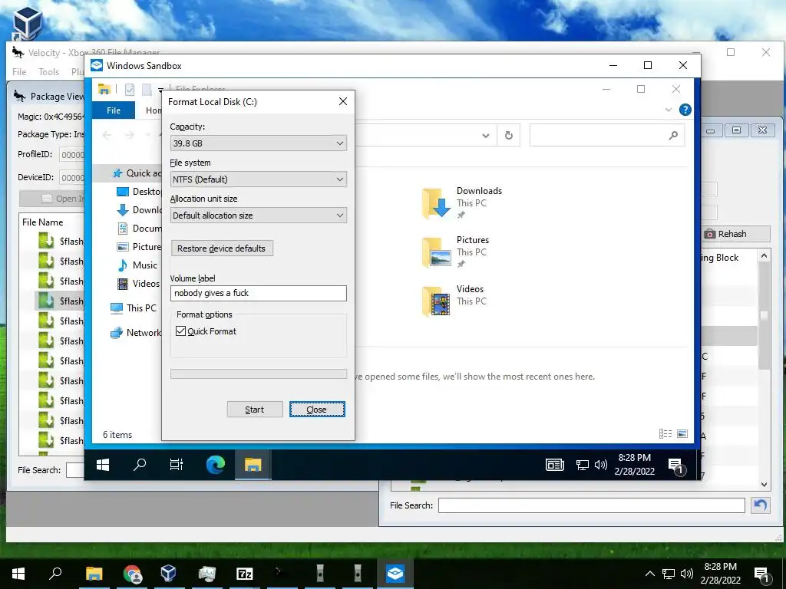Viewport: 786px width, 589px height.
Task: Click File Name column header in Velocity
Action: (43, 222)
